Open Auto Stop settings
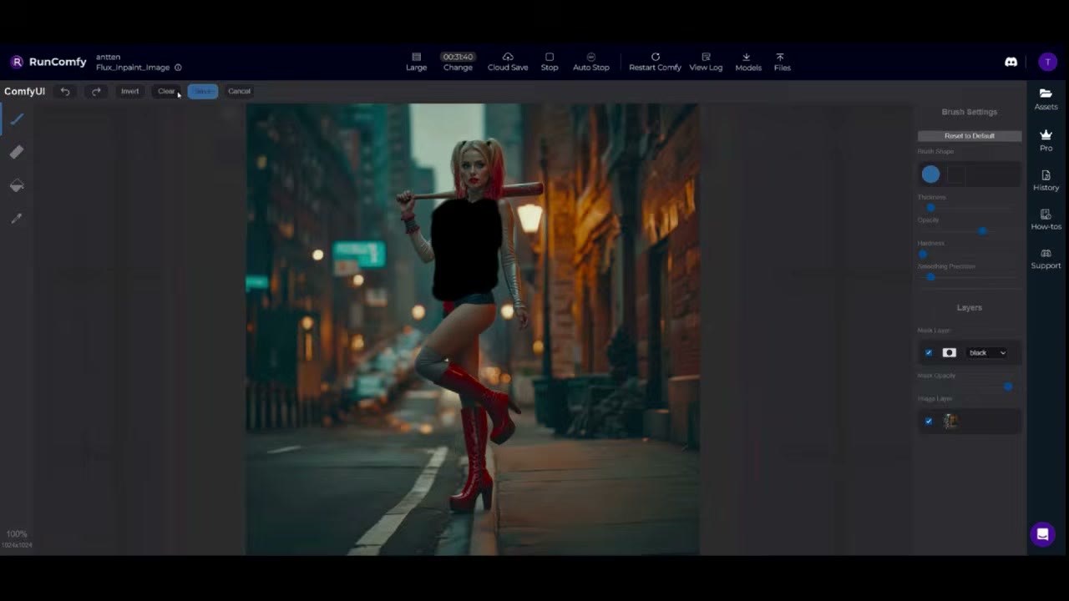This screenshot has height=601, width=1069. pos(590,62)
